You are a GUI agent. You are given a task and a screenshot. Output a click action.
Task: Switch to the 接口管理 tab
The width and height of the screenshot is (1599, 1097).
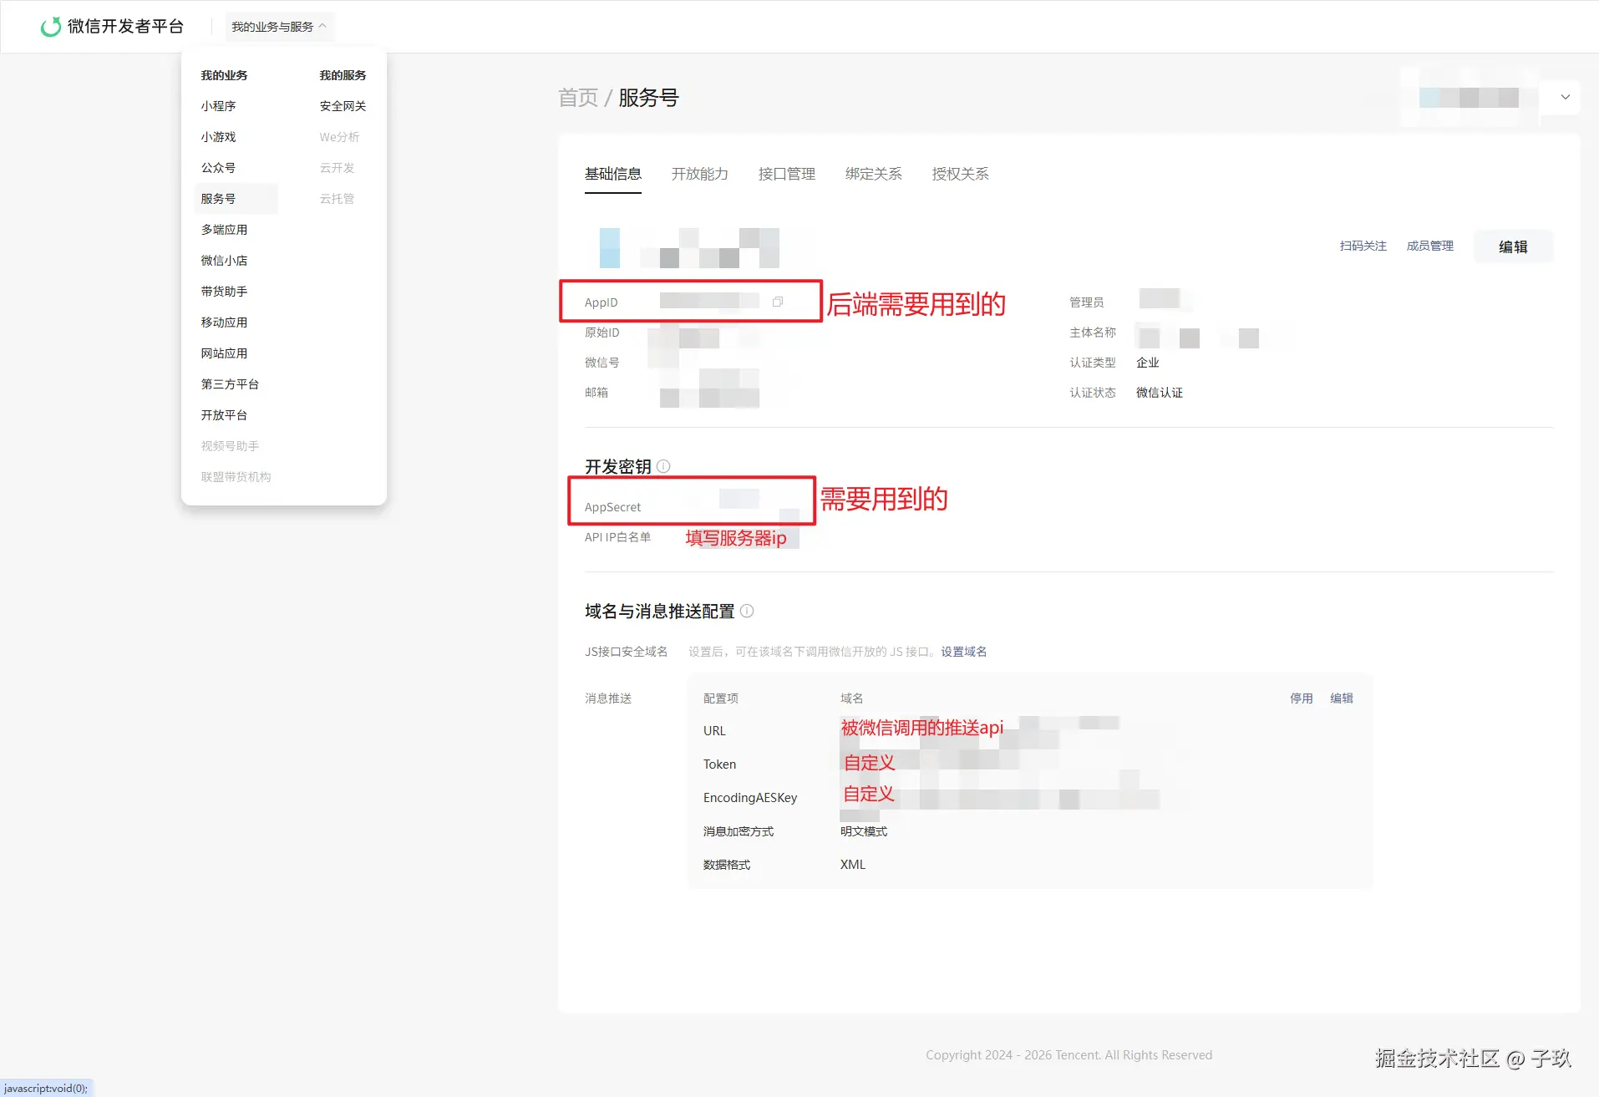786,174
